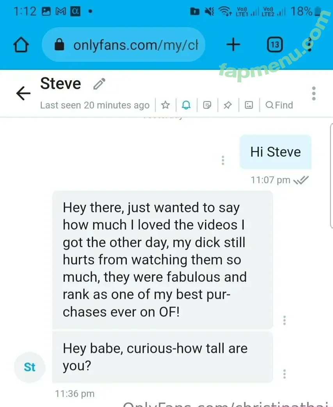
Task: Open options beside 'Hi Steve' message
Action: click(223, 160)
